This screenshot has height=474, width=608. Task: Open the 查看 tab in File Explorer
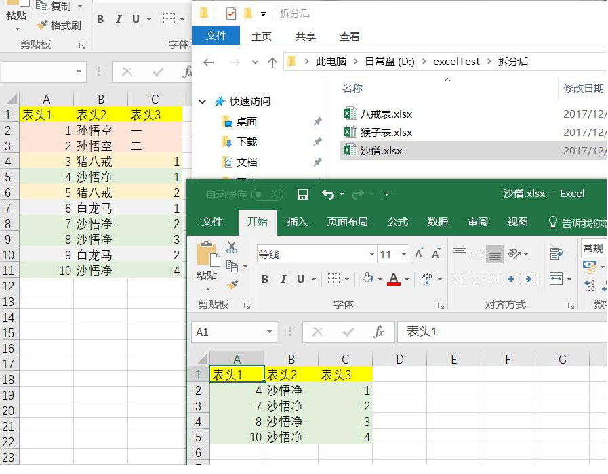coord(350,37)
